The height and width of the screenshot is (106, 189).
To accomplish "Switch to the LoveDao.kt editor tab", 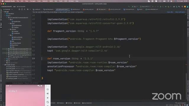I will (x=37, y=9).
